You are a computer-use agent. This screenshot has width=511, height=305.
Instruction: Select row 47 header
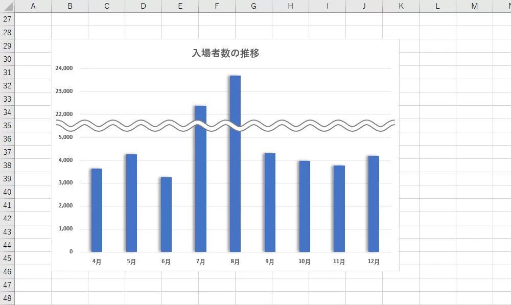[x=7, y=285]
